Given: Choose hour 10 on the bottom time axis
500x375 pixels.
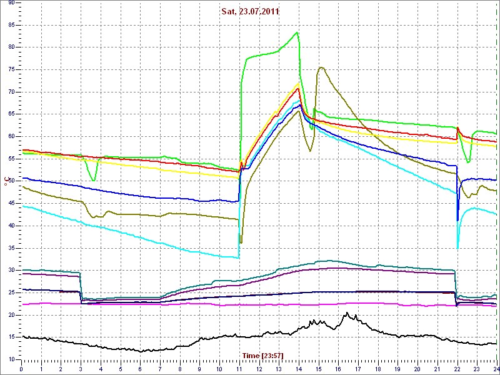Looking at the screenshot, I should [x=219, y=369].
